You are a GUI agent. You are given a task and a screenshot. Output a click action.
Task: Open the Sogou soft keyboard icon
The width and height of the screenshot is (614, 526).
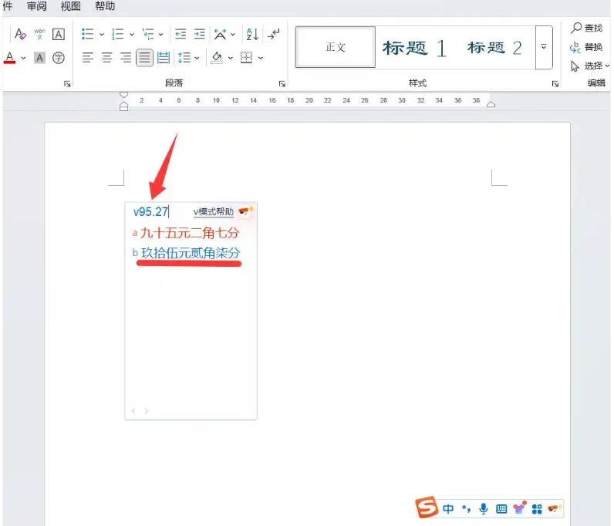pos(501,508)
